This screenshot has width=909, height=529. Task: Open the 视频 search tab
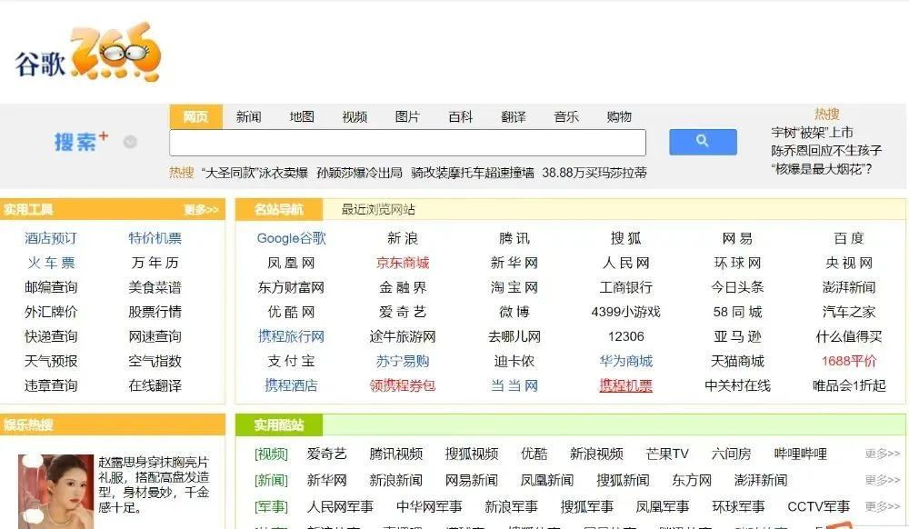(x=355, y=117)
